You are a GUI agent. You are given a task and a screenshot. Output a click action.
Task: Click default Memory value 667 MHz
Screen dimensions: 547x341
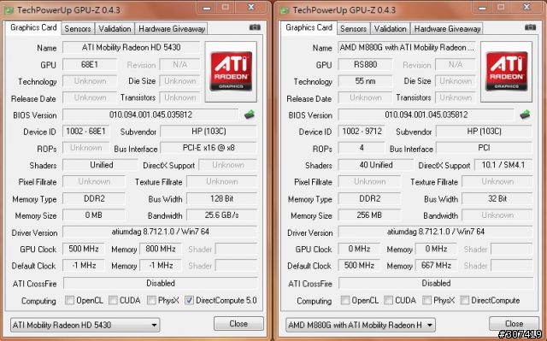coord(436,265)
